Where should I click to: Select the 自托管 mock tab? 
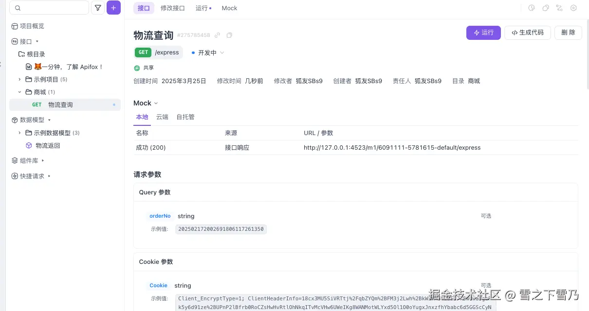point(185,117)
